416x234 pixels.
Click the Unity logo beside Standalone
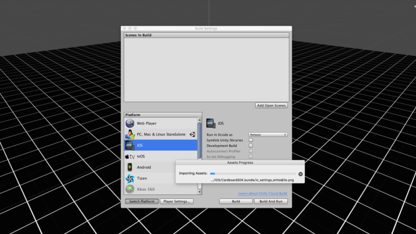[x=192, y=135]
